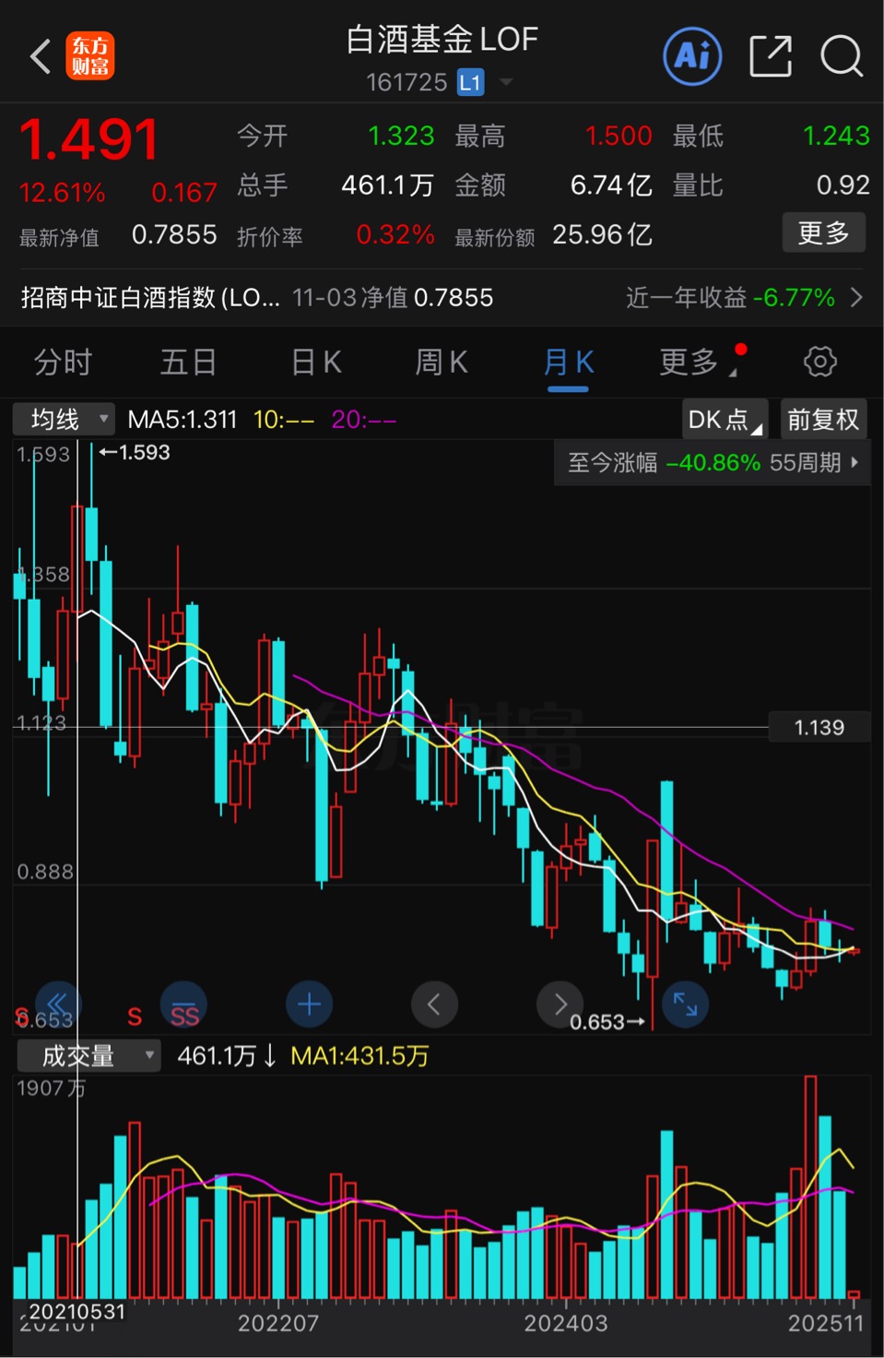This screenshot has width=884, height=1358.
Task: Open fullscreen chart with the expand icon
Action: 685,1004
